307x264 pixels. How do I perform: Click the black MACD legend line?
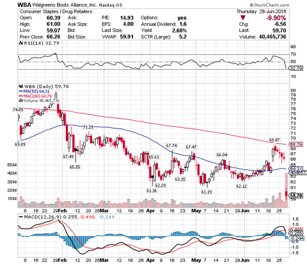pos(21,217)
